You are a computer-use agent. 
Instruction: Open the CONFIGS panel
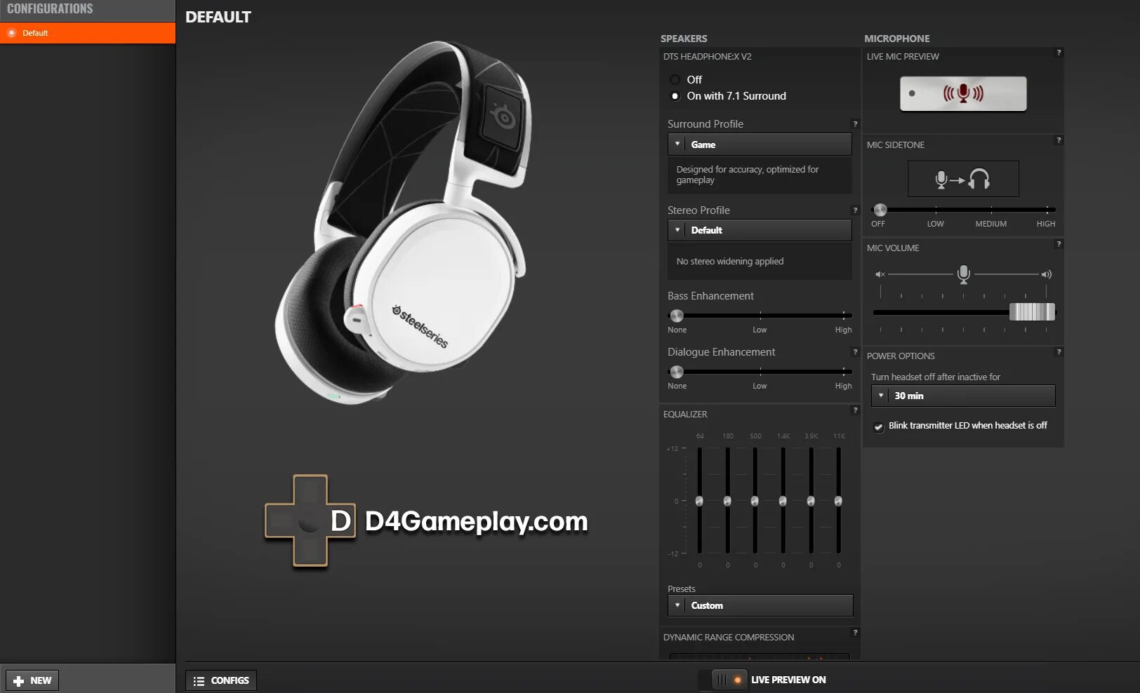click(221, 680)
